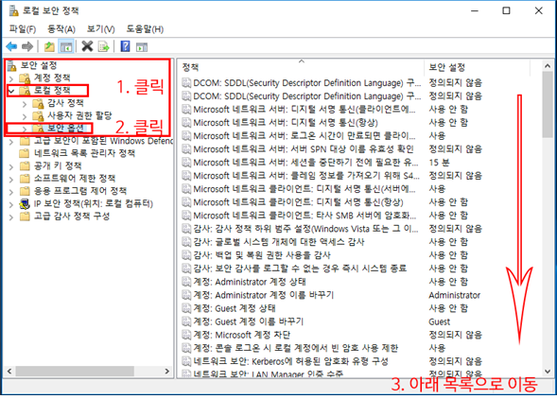Select 네트워크 보안: Kerberos에 허용된 암호화 유형 구성
The image size is (557, 399).
[291, 362]
